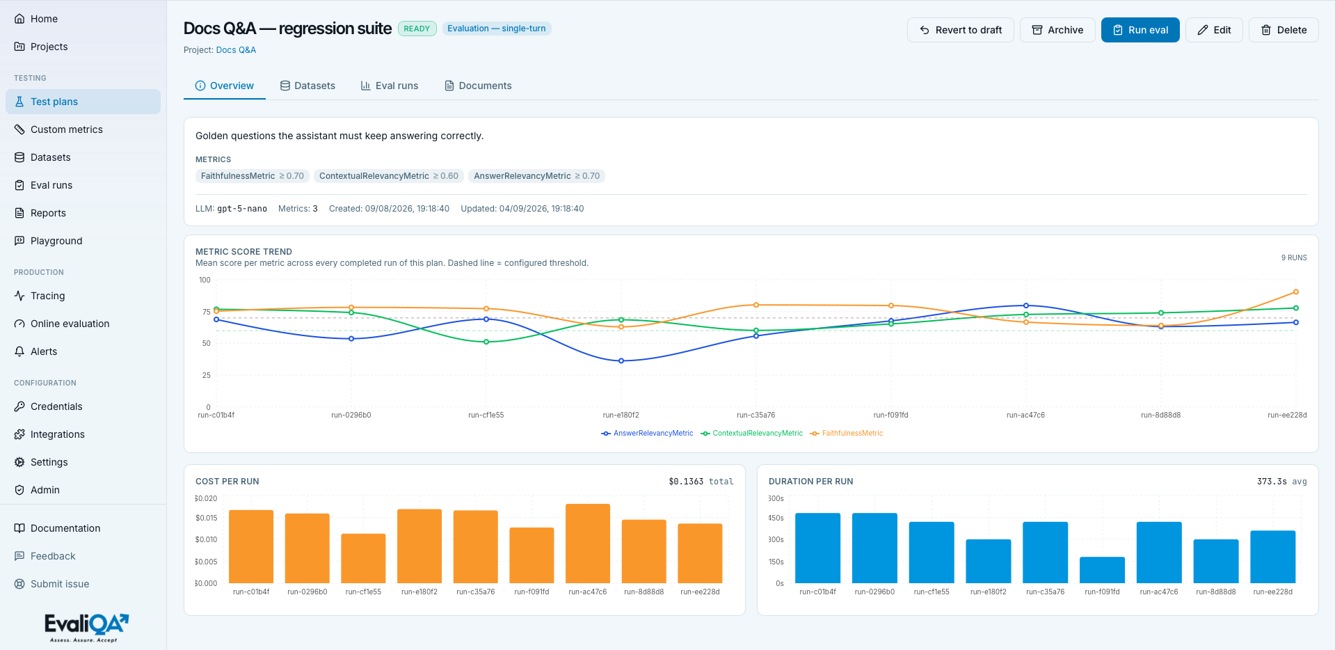Image resolution: width=1335 pixels, height=650 pixels.
Task: Start a run with Run eval
Action: [1140, 30]
